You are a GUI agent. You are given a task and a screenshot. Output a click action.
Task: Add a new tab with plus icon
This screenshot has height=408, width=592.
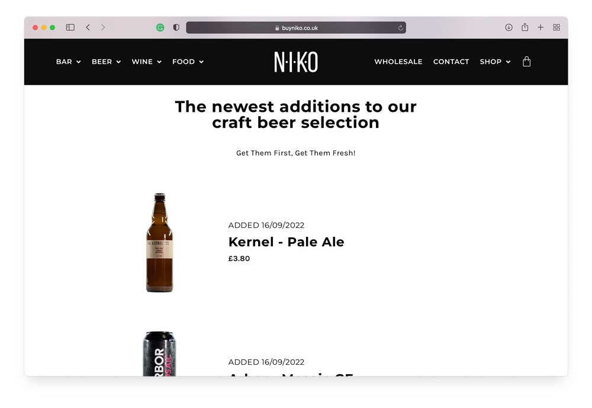[x=540, y=27]
